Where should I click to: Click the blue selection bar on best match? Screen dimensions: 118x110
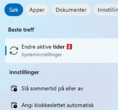click(x=6, y=51)
